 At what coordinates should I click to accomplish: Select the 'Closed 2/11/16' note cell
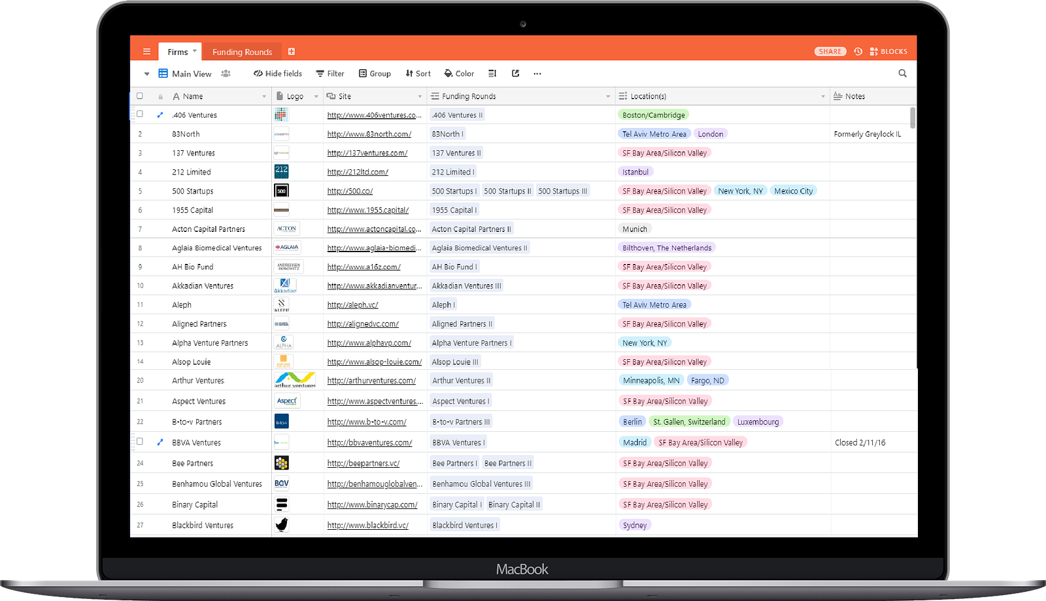click(873, 442)
